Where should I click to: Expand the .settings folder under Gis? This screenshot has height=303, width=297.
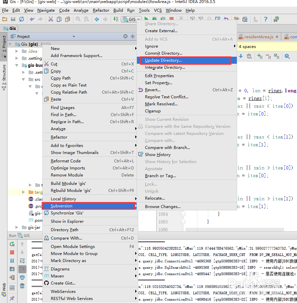click(17, 58)
